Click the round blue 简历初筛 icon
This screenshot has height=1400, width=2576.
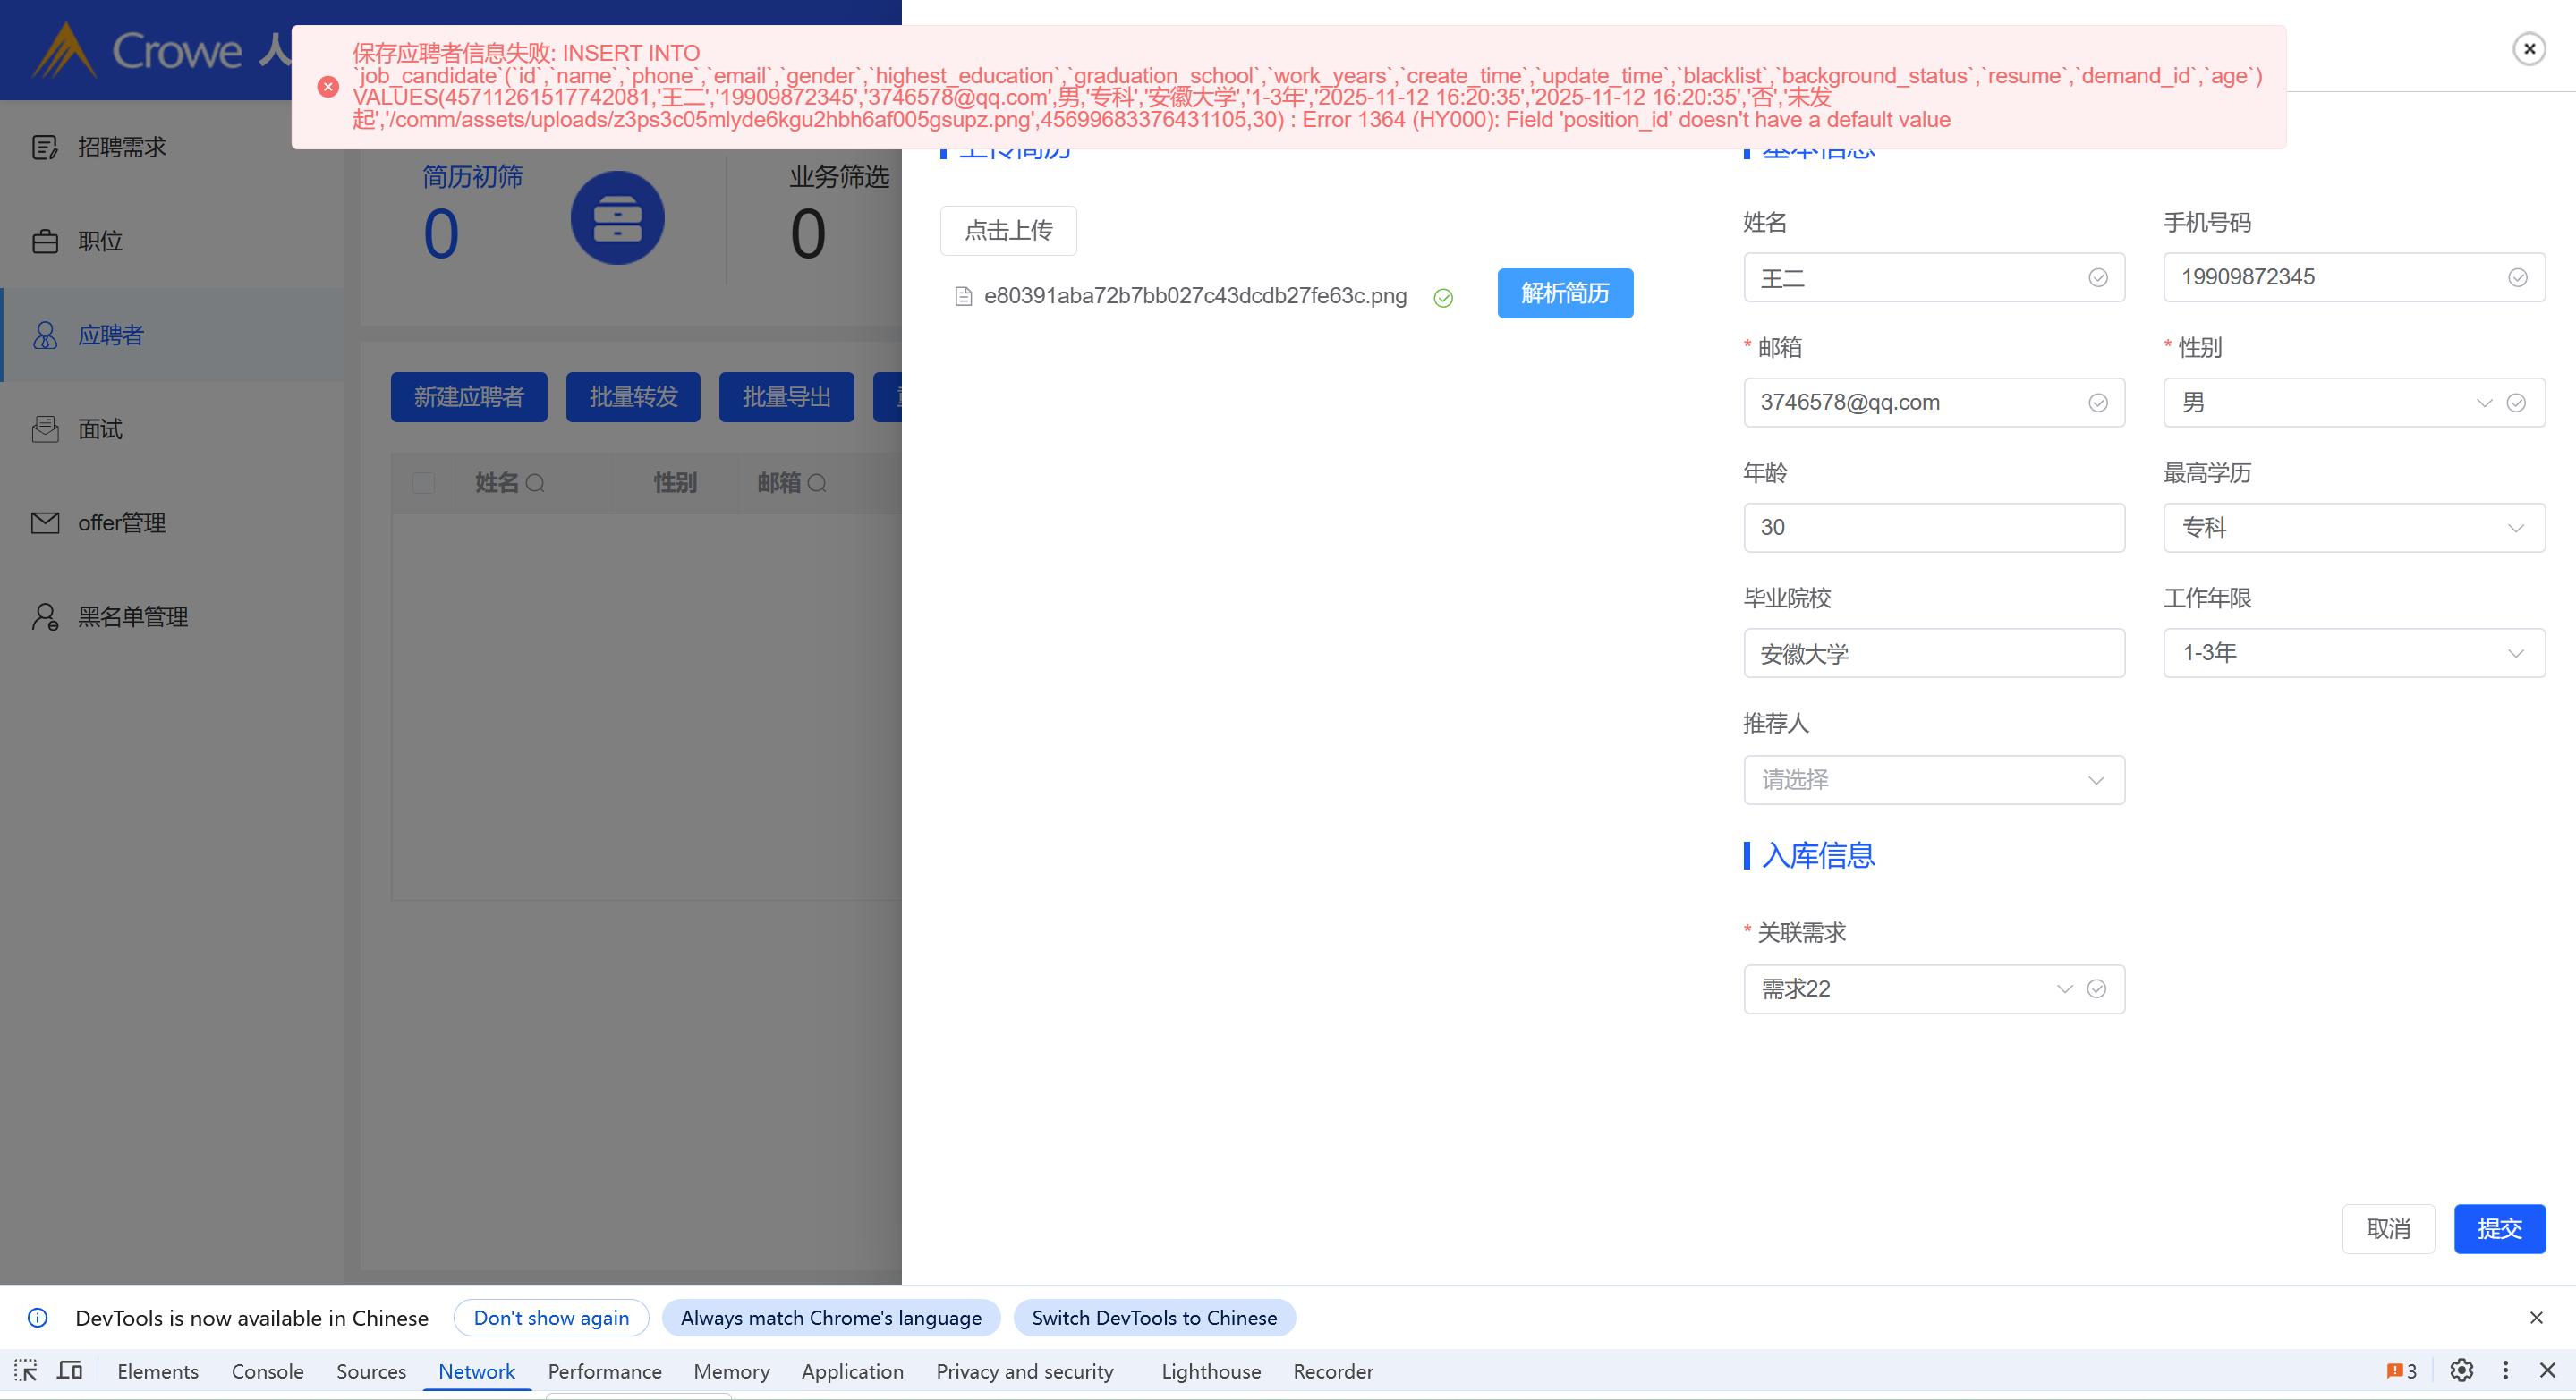click(617, 218)
